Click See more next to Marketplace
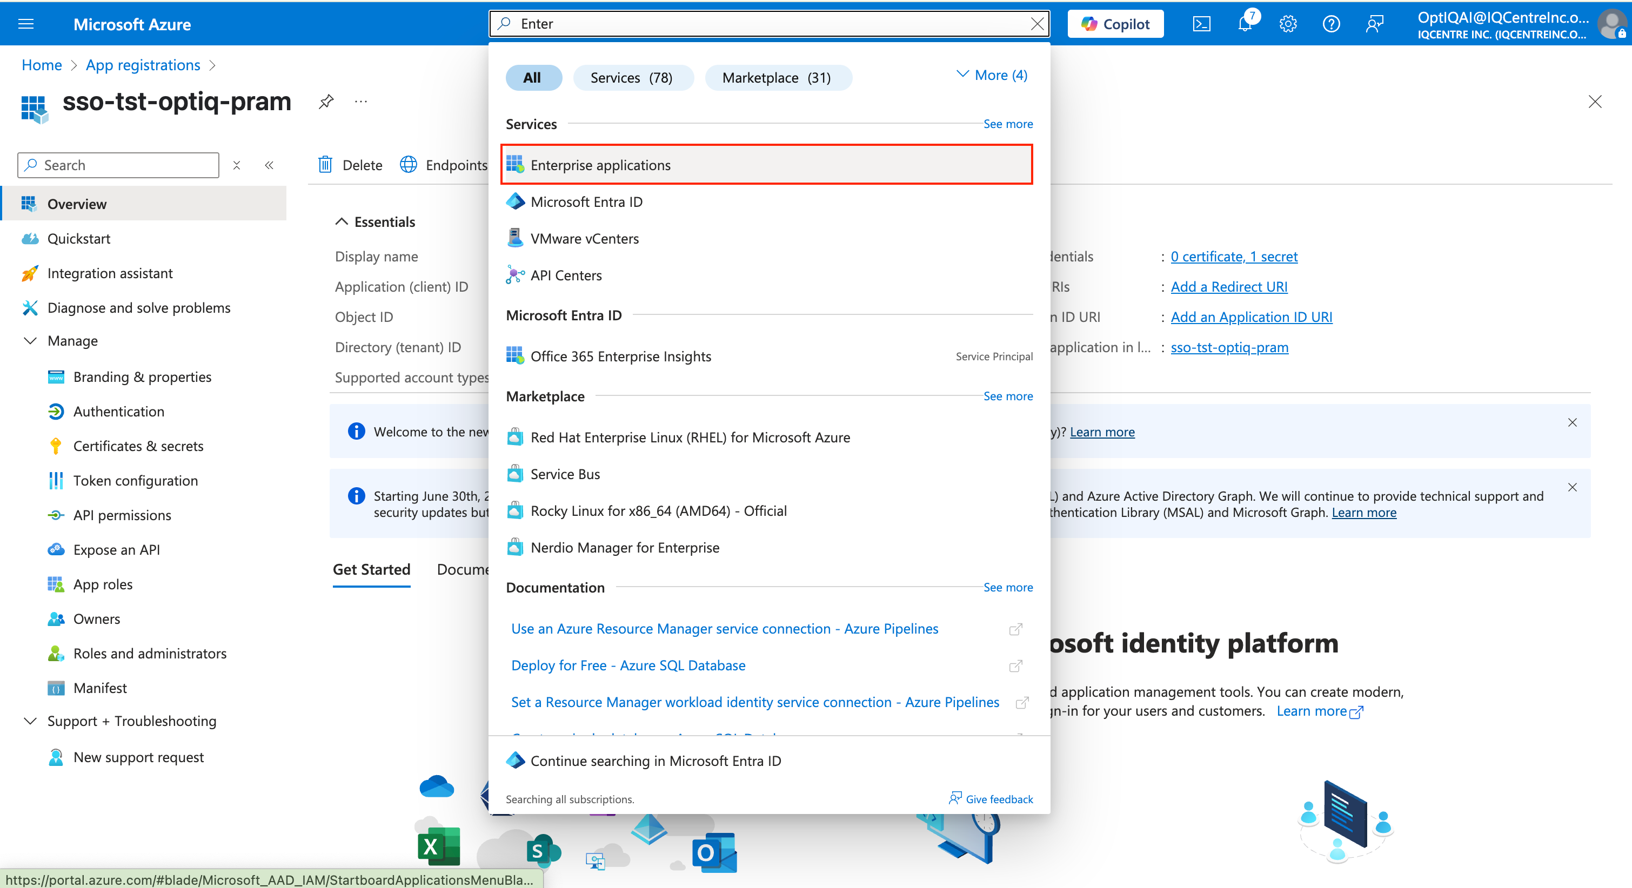Image resolution: width=1632 pixels, height=888 pixels. point(1007,396)
